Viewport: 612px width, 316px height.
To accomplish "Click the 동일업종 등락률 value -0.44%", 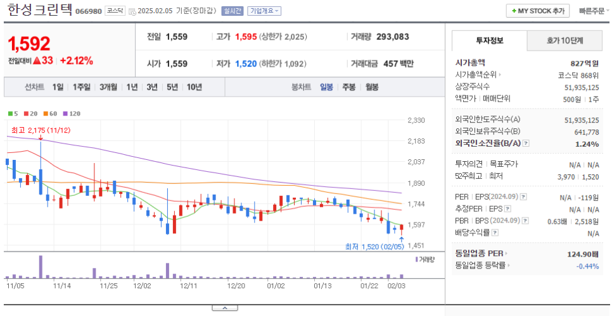I will pos(587,266).
